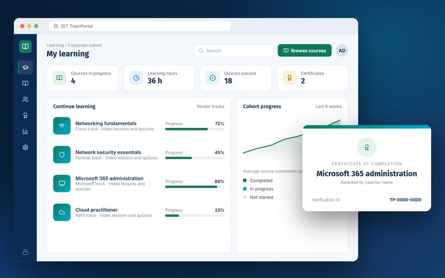Click the Learning breadcrumb link
Image resolution: width=445 pixels, height=278 pixels.
coord(55,45)
